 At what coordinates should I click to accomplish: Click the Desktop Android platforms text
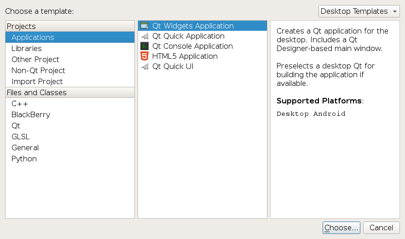coord(311,114)
